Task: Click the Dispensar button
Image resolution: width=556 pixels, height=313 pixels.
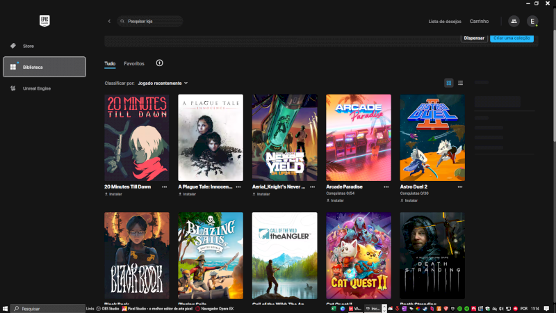Action: pos(474,38)
